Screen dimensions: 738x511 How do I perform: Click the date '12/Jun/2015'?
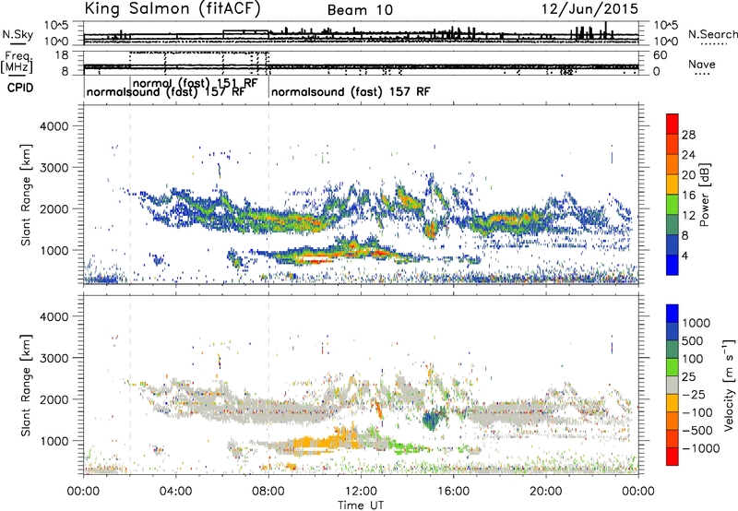pyautogui.click(x=589, y=9)
